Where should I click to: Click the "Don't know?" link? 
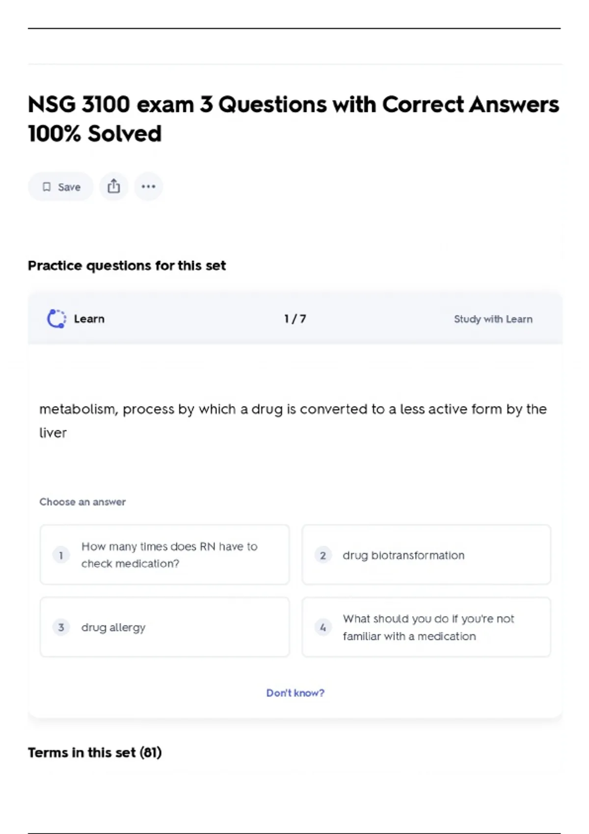pyautogui.click(x=295, y=693)
